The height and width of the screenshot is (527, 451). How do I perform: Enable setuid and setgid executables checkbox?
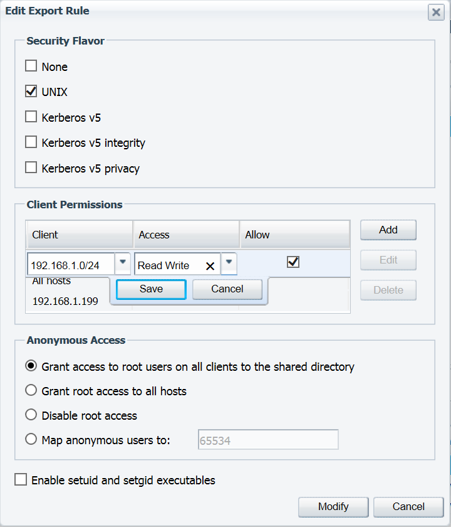click(x=21, y=479)
